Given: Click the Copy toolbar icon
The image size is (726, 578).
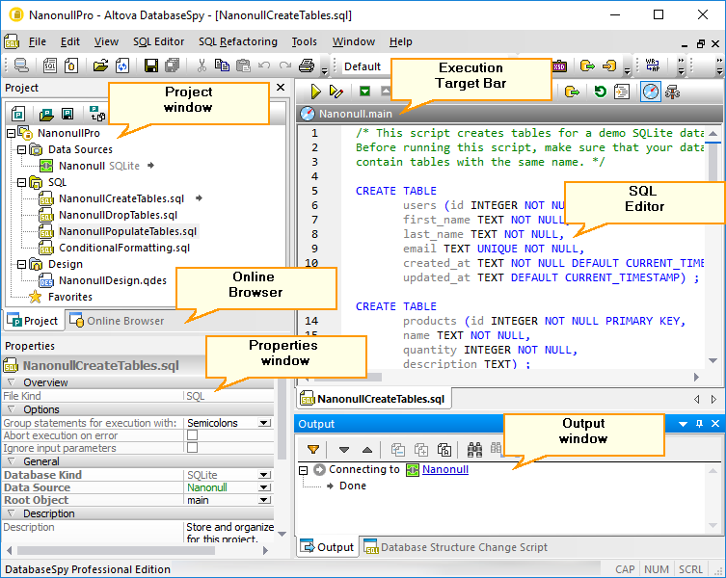Looking at the screenshot, I should tap(223, 66).
